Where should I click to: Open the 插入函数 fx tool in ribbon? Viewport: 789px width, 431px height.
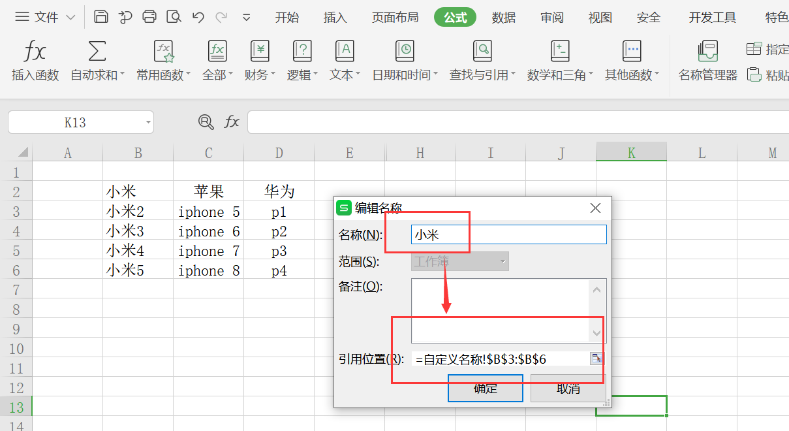(35, 61)
